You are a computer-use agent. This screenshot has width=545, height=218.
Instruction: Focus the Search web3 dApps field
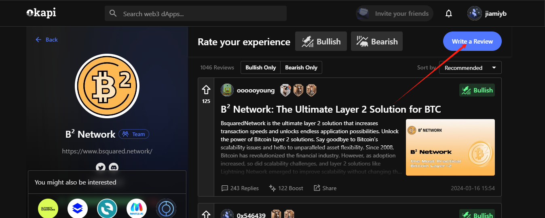point(196,13)
